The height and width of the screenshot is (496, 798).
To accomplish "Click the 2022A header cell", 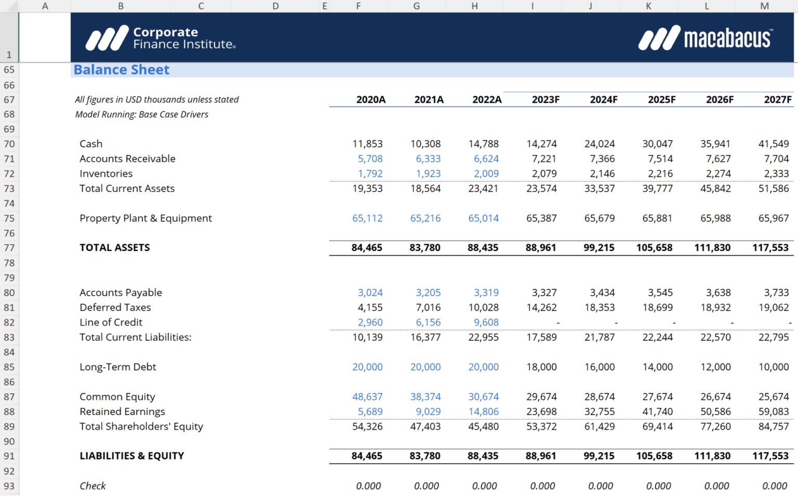I will pyautogui.click(x=487, y=99).
